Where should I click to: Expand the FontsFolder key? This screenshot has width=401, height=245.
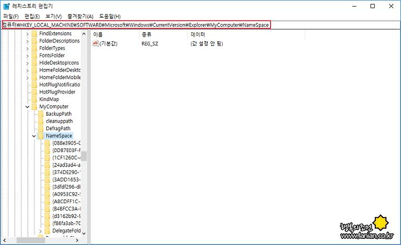point(27,56)
